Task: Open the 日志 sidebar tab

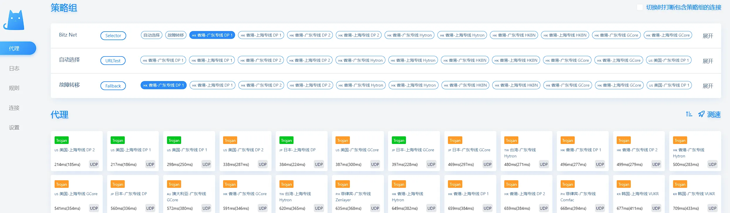Action: coord(14,68)
